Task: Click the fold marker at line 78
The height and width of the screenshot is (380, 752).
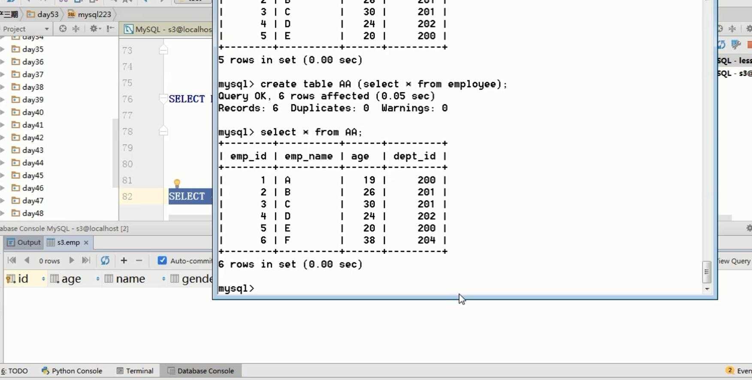Action: click(x=163, y=131)
